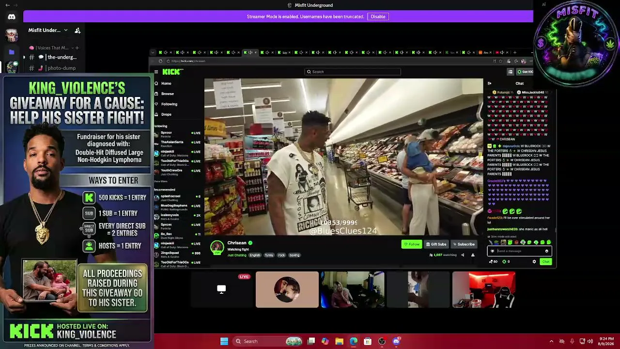Open File Explorer from taskbar
Screen dimensions: 620x349
click(x=339, y=341)
